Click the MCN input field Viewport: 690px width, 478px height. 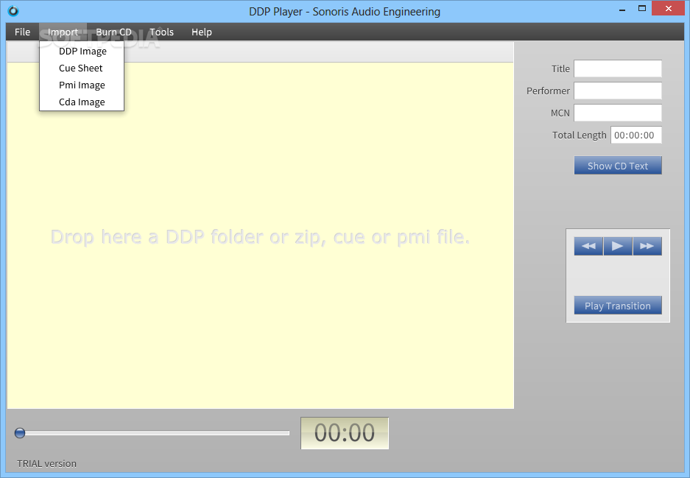(x=618, y=113)
